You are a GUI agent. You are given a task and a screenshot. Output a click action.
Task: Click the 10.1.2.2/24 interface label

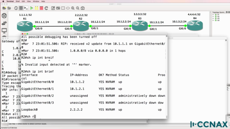click(124, 21)
